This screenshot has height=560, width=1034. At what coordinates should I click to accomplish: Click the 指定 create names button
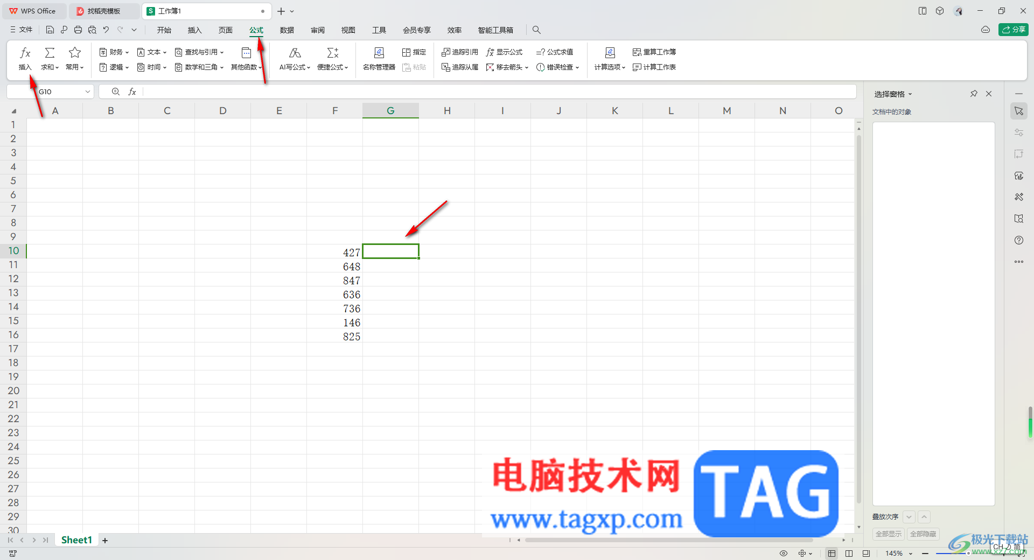(414, 52)
